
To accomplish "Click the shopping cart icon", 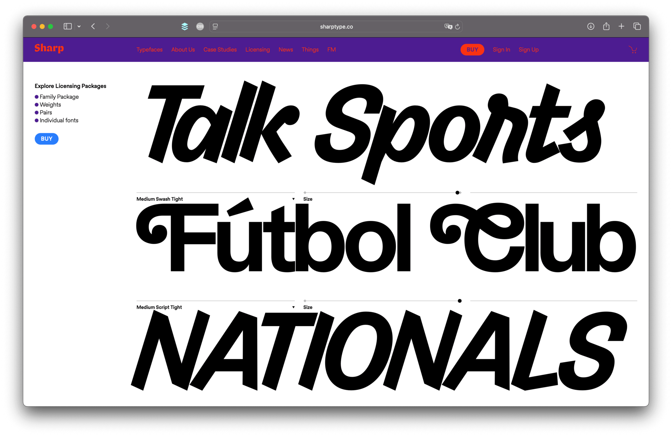I will [x=632, y=50].
